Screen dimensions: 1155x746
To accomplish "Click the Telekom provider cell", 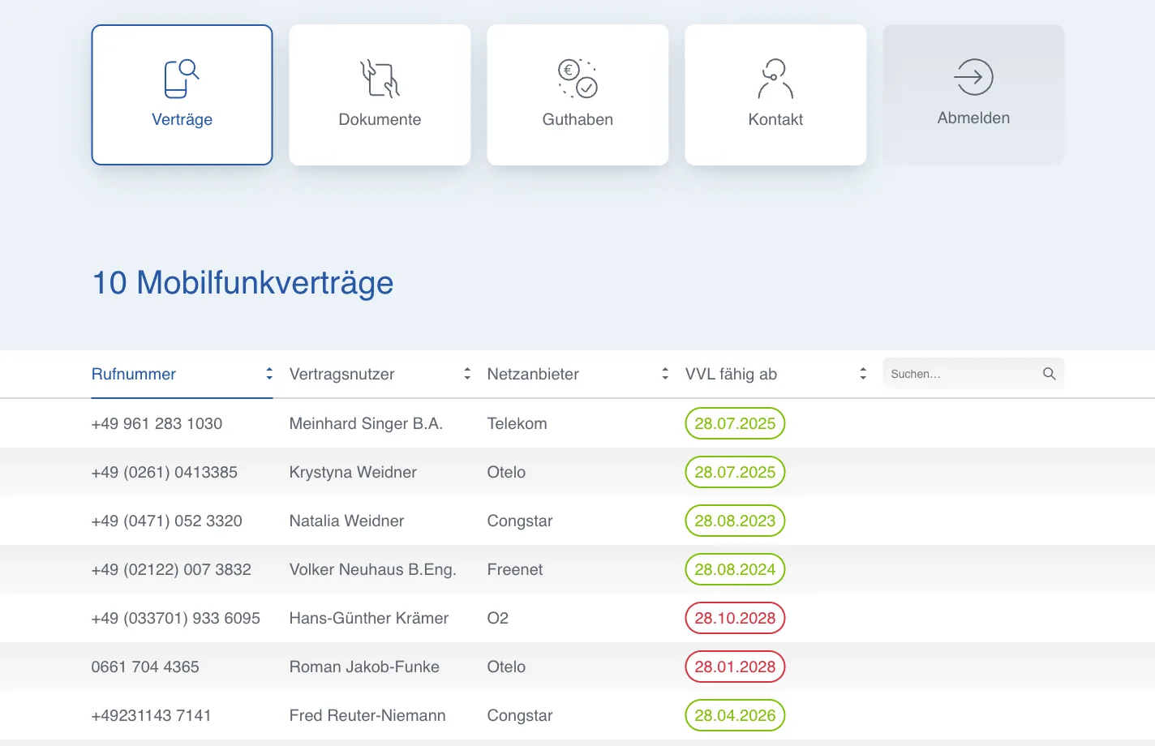I will [517, 423].
